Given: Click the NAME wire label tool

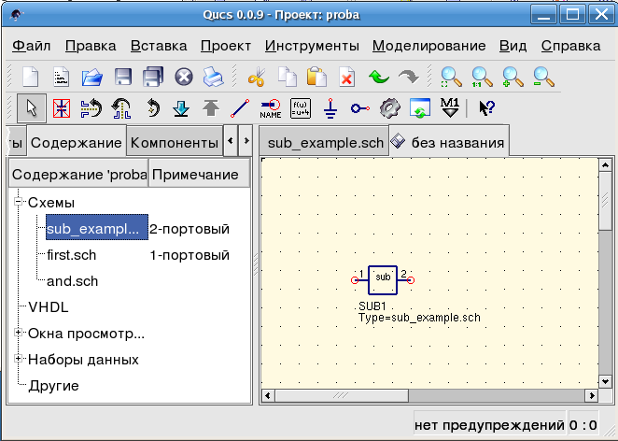Looking at the screenshot, I should click(x=271, y=108).
